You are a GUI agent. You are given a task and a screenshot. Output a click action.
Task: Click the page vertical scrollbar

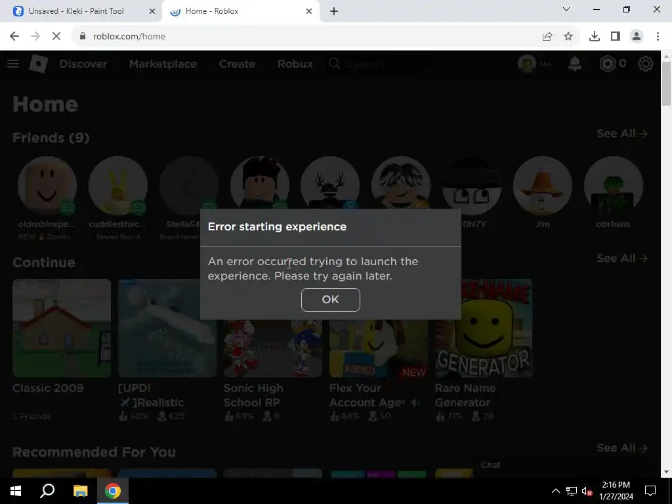[666, 85]
